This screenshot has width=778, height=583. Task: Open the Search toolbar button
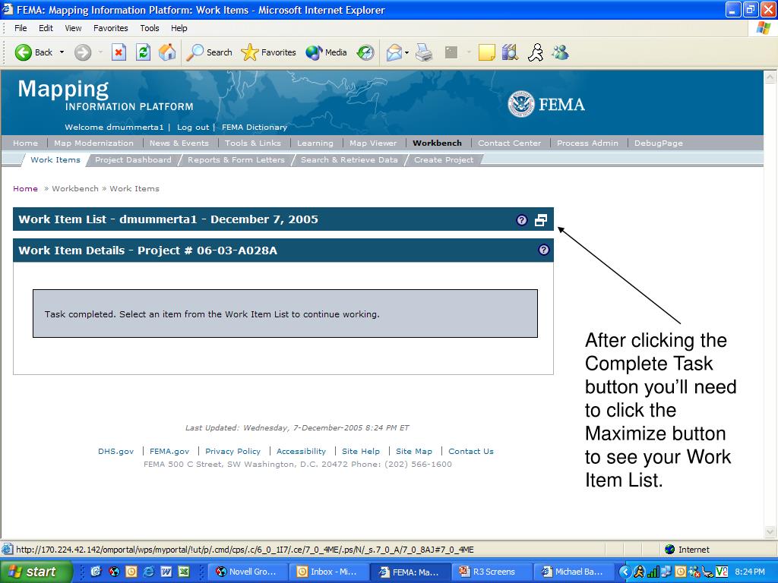(x=209, y=52)
